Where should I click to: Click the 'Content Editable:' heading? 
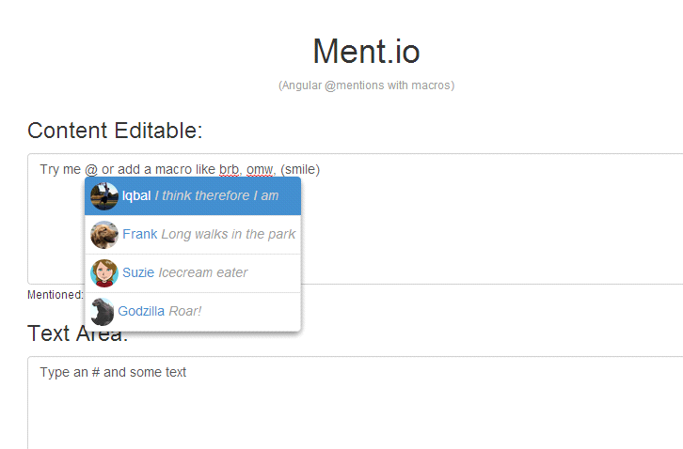[115, 131]
